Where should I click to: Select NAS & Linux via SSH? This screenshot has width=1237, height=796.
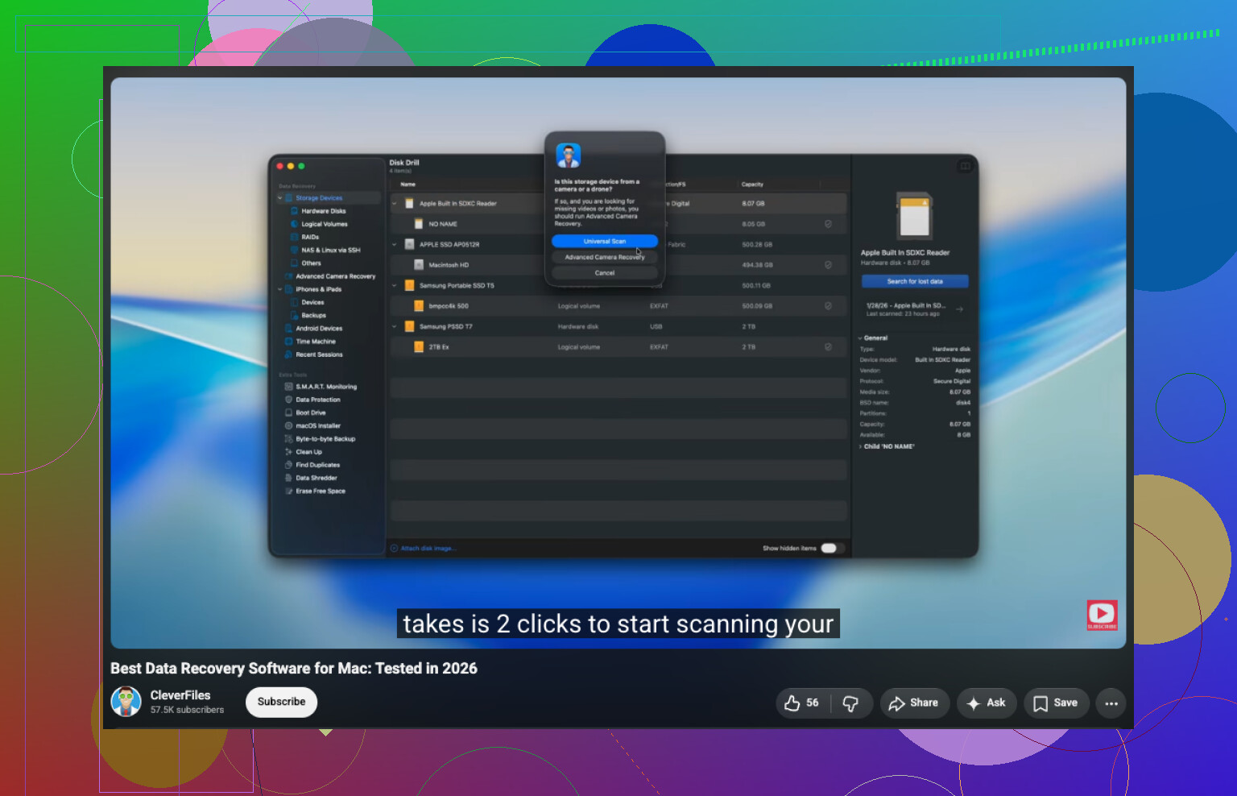(x=330, y=250)
